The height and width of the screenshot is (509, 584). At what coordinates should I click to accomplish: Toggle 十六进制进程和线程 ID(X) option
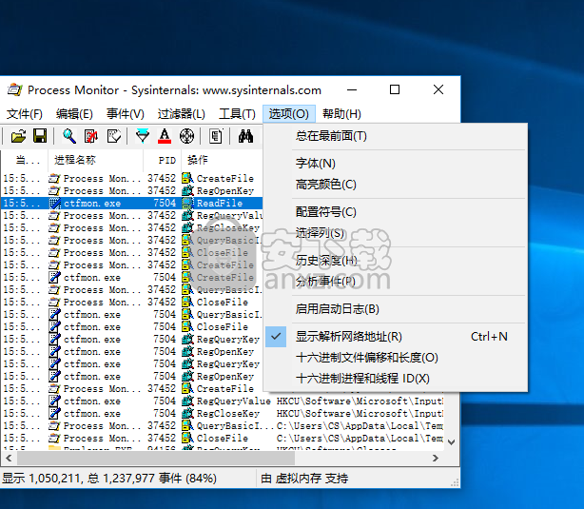pyautogui.click(x=395, y=379)
